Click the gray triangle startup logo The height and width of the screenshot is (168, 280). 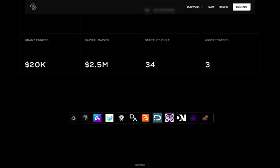[x=73, y=118]
